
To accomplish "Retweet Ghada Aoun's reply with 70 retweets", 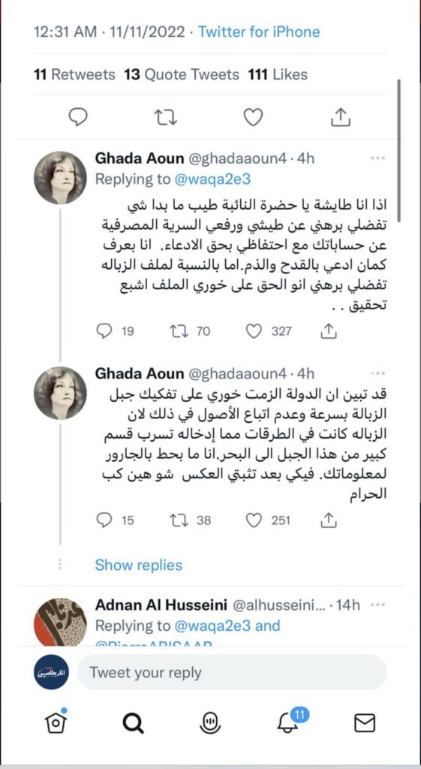I will coord(178,332).
